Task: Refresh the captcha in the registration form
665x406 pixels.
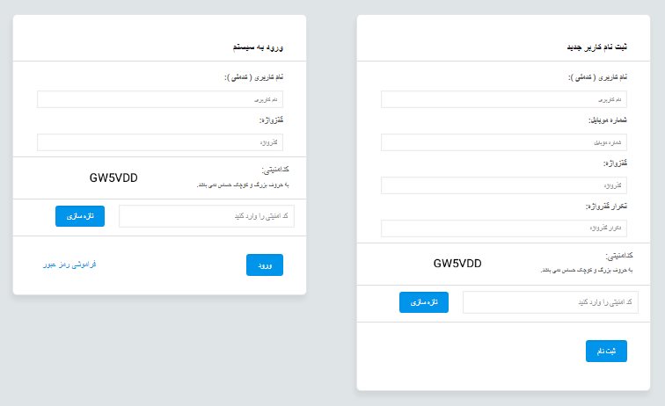Action: coord(424,302)
